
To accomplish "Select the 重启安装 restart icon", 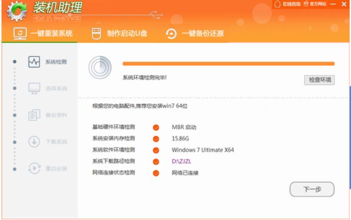I will (x=34, y=168).
